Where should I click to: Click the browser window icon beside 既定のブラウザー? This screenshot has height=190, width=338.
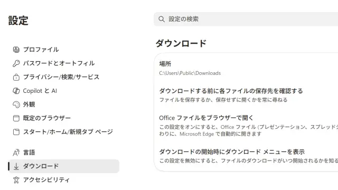pyautogui.click(x=16, y=118)
